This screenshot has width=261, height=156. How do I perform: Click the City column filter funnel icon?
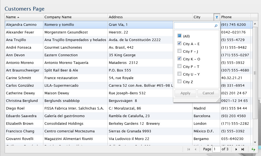coord(217,17)
